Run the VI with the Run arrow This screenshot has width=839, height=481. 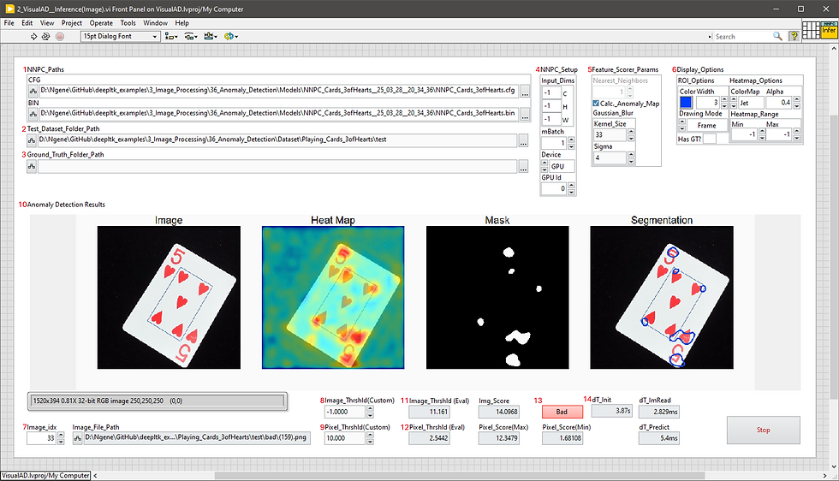(x=33, y=37)
